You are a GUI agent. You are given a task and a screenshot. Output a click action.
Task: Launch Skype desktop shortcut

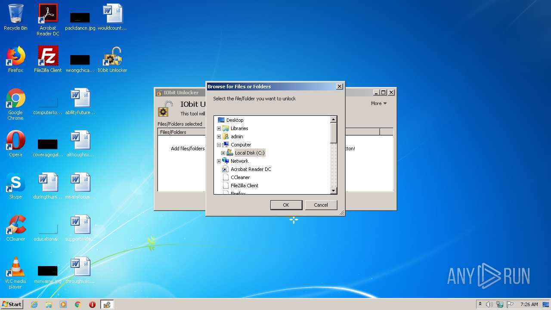click(15, 186)
